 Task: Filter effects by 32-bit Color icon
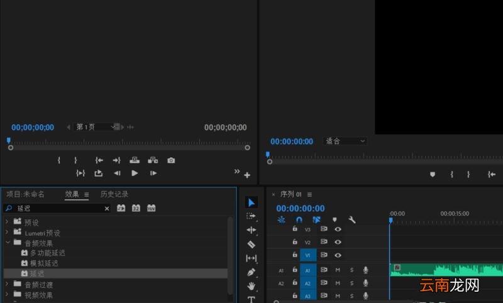[136, 209]
